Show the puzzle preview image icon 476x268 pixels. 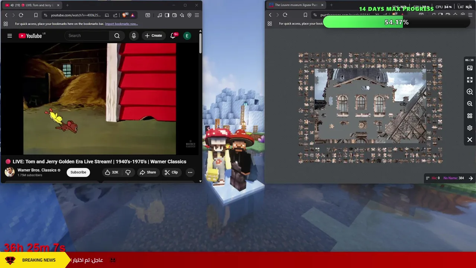pyautogui.click(x=470, y=68)
